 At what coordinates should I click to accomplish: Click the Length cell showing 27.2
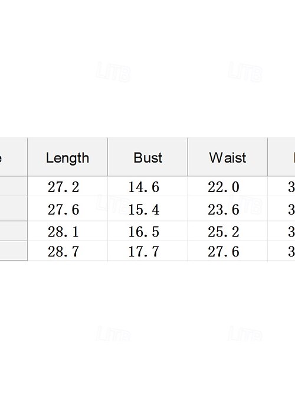click(68, 186)
